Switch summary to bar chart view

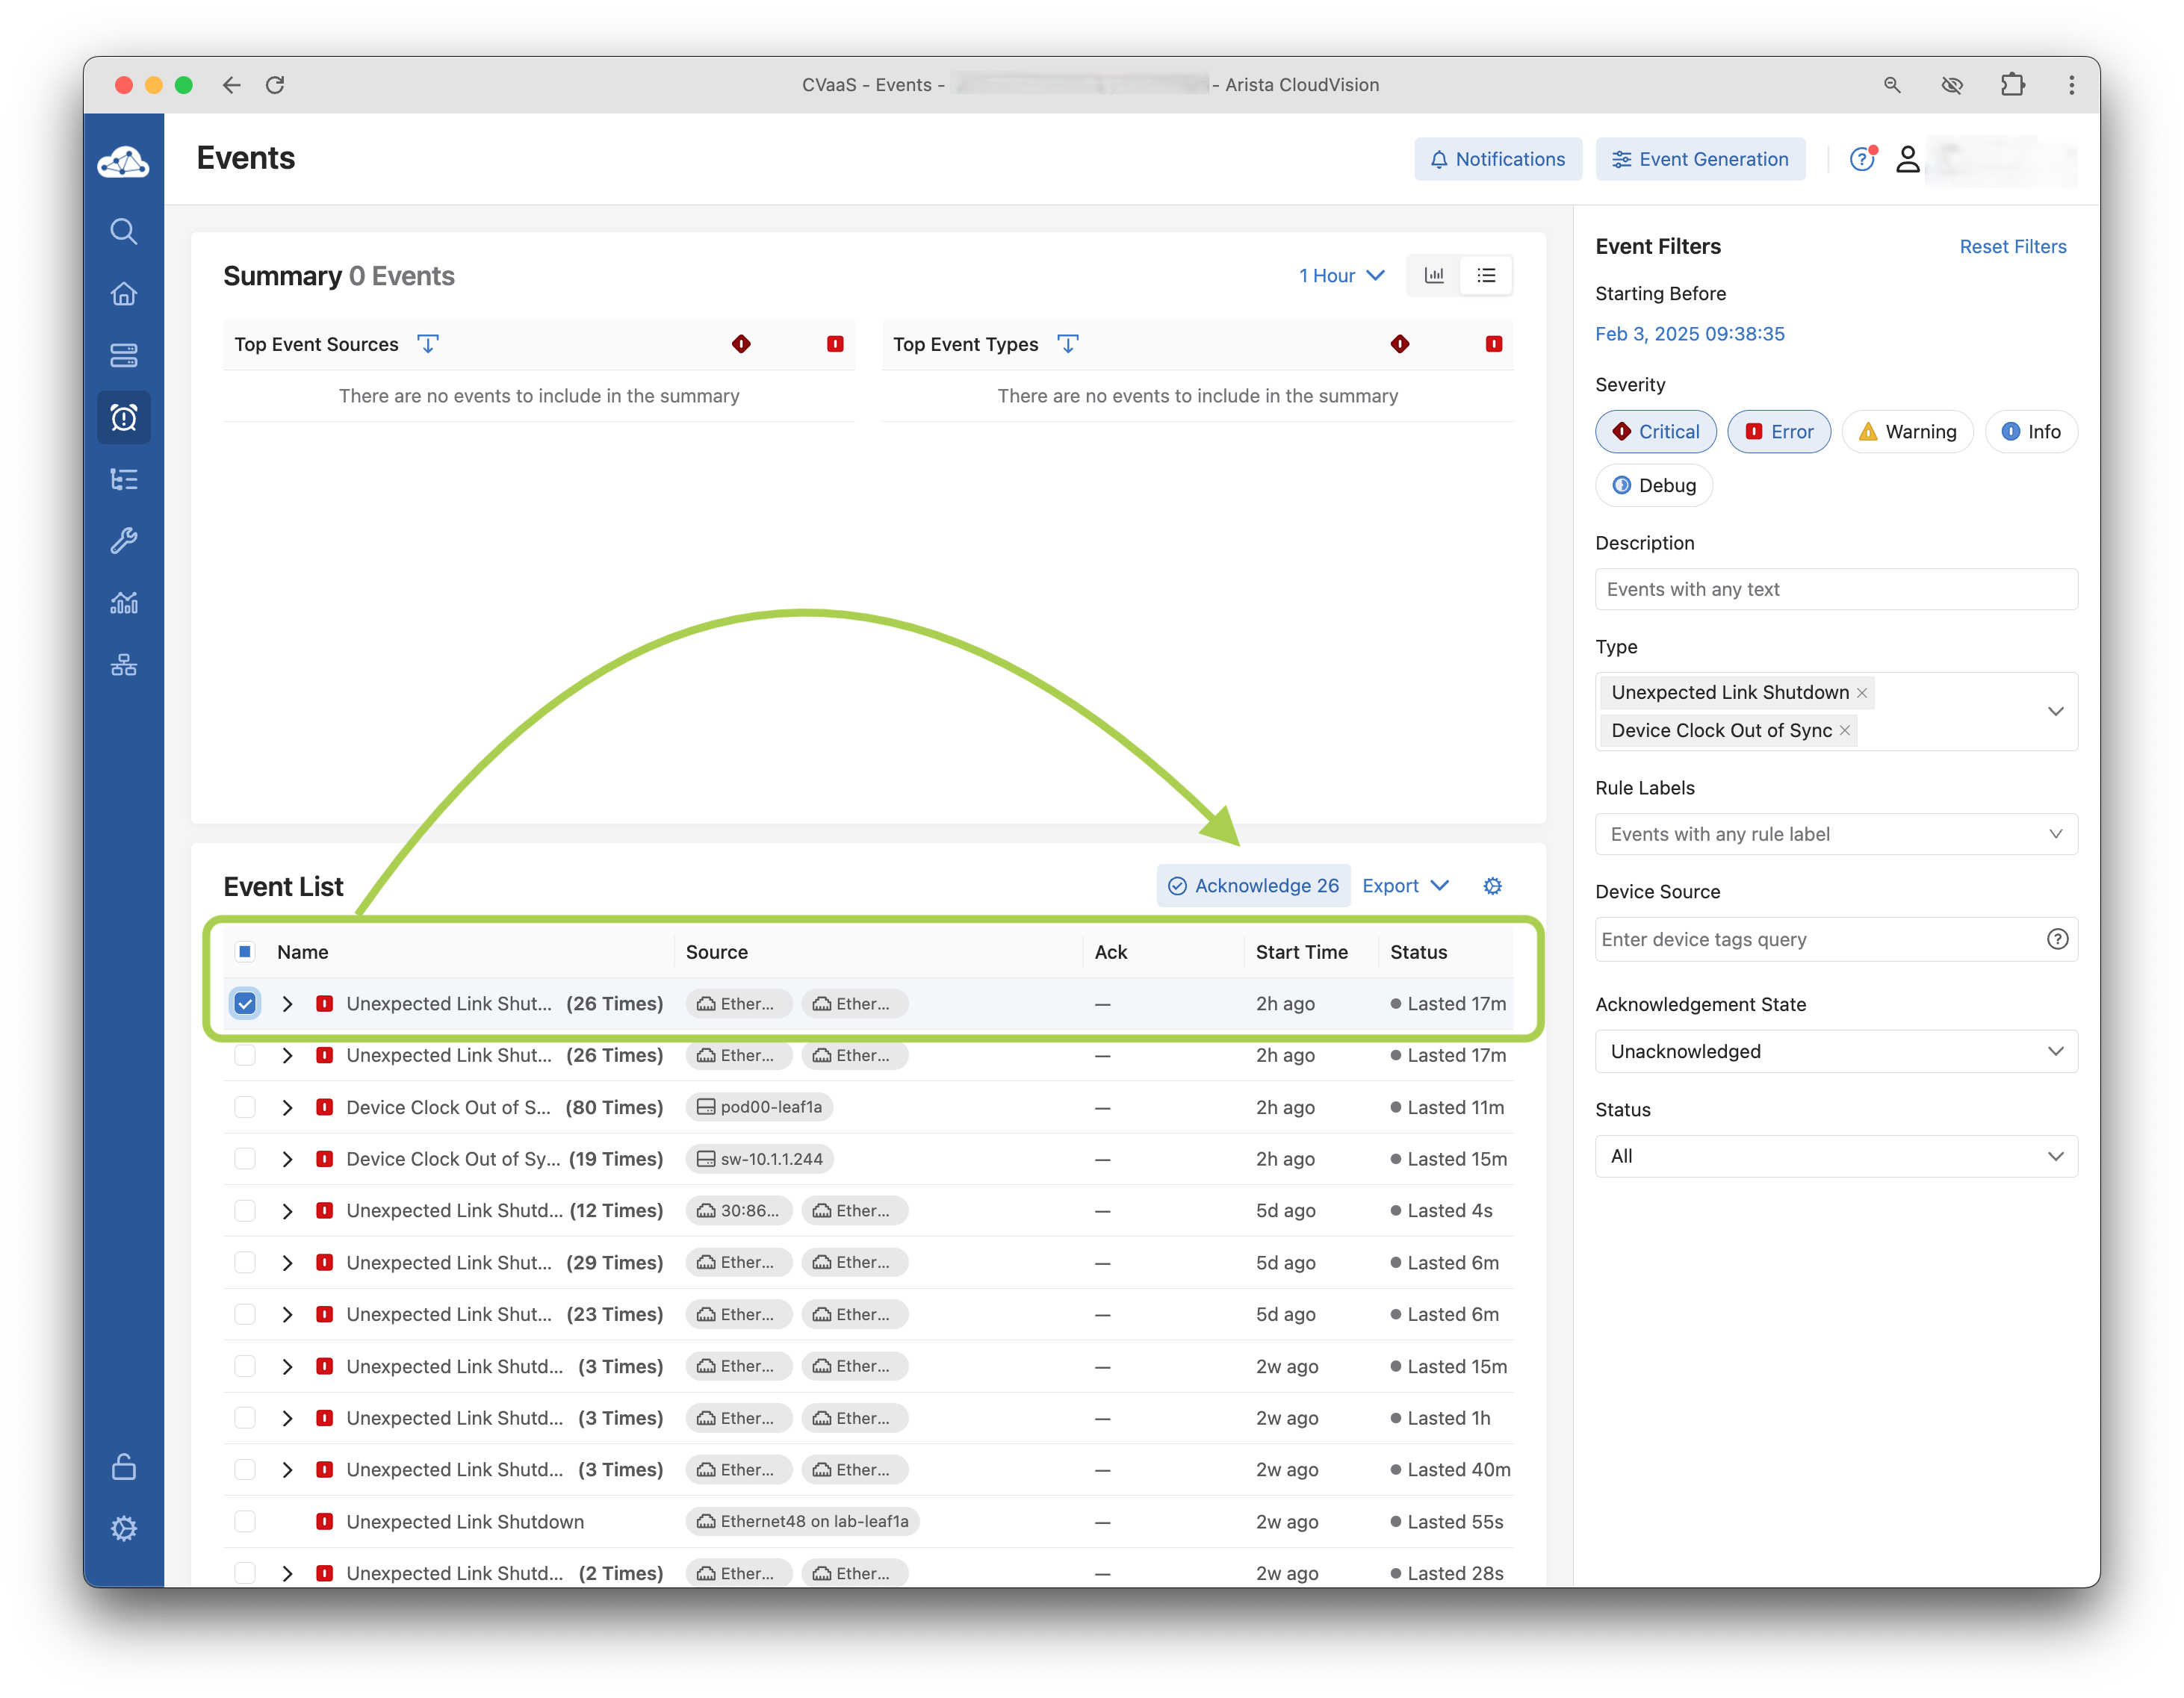[1434, 276]
